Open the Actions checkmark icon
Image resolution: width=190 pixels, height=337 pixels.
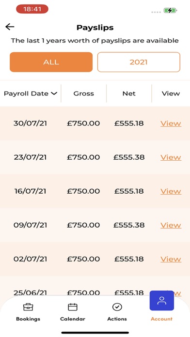(117, 307)
